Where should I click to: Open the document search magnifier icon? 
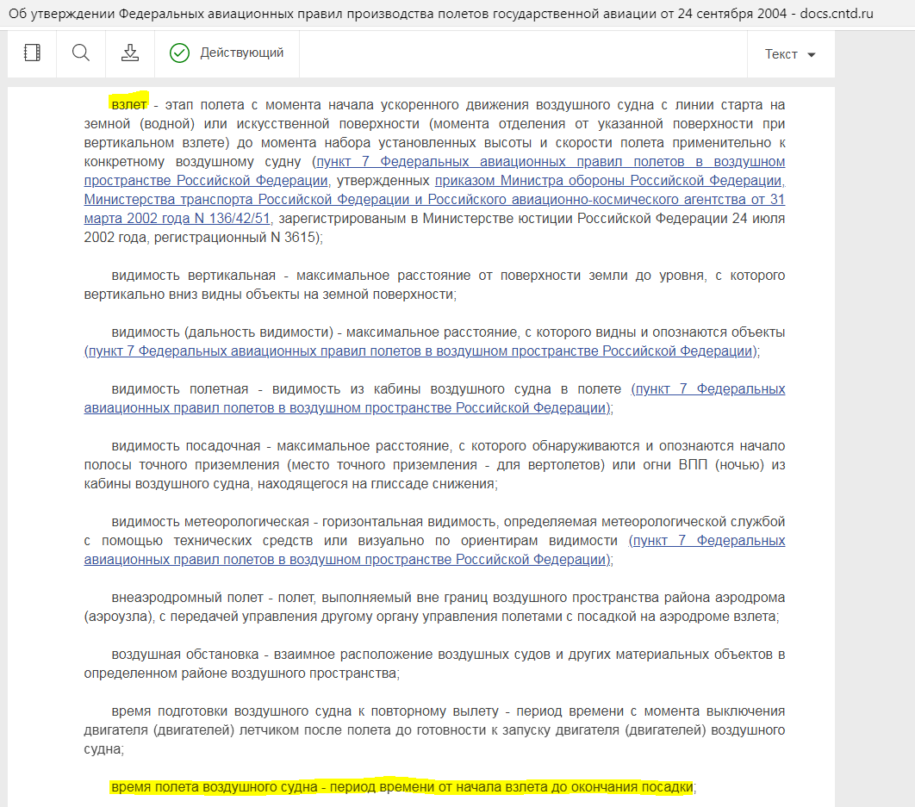click(x=80, y=53)
